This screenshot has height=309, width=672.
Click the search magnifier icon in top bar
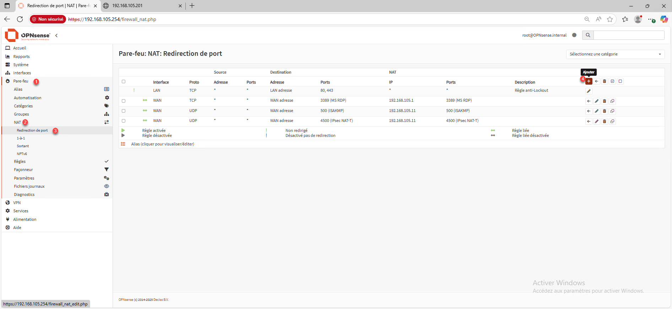point(588,35)
